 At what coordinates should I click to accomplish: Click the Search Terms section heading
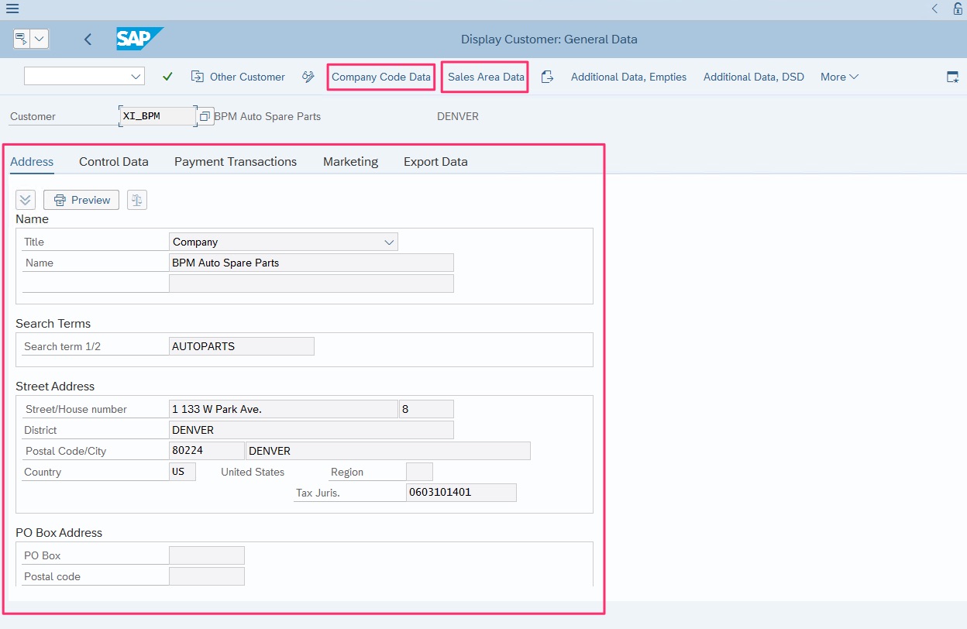pos(53,324)
